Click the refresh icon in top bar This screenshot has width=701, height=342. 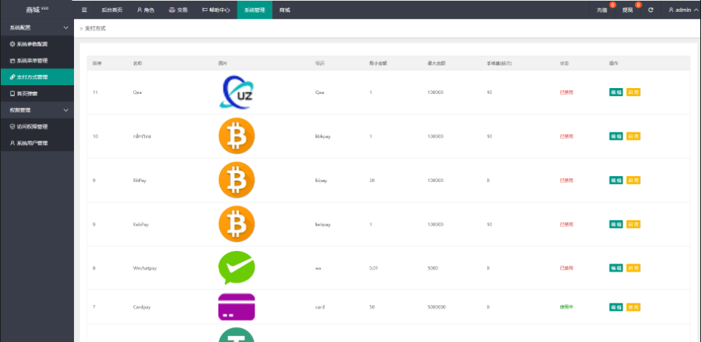pyautogui.click(x=651, y=10)
